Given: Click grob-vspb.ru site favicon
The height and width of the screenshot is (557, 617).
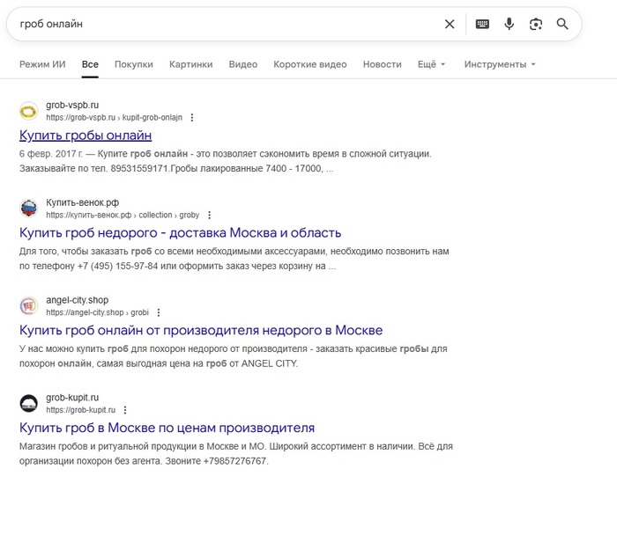Looking at the screenshot, I should [29, 111].
